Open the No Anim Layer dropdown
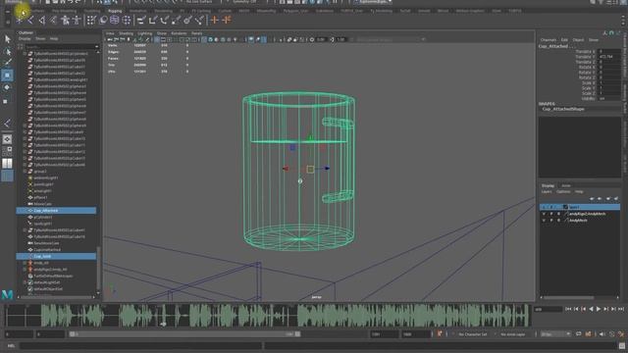 [x=513, y=334]
